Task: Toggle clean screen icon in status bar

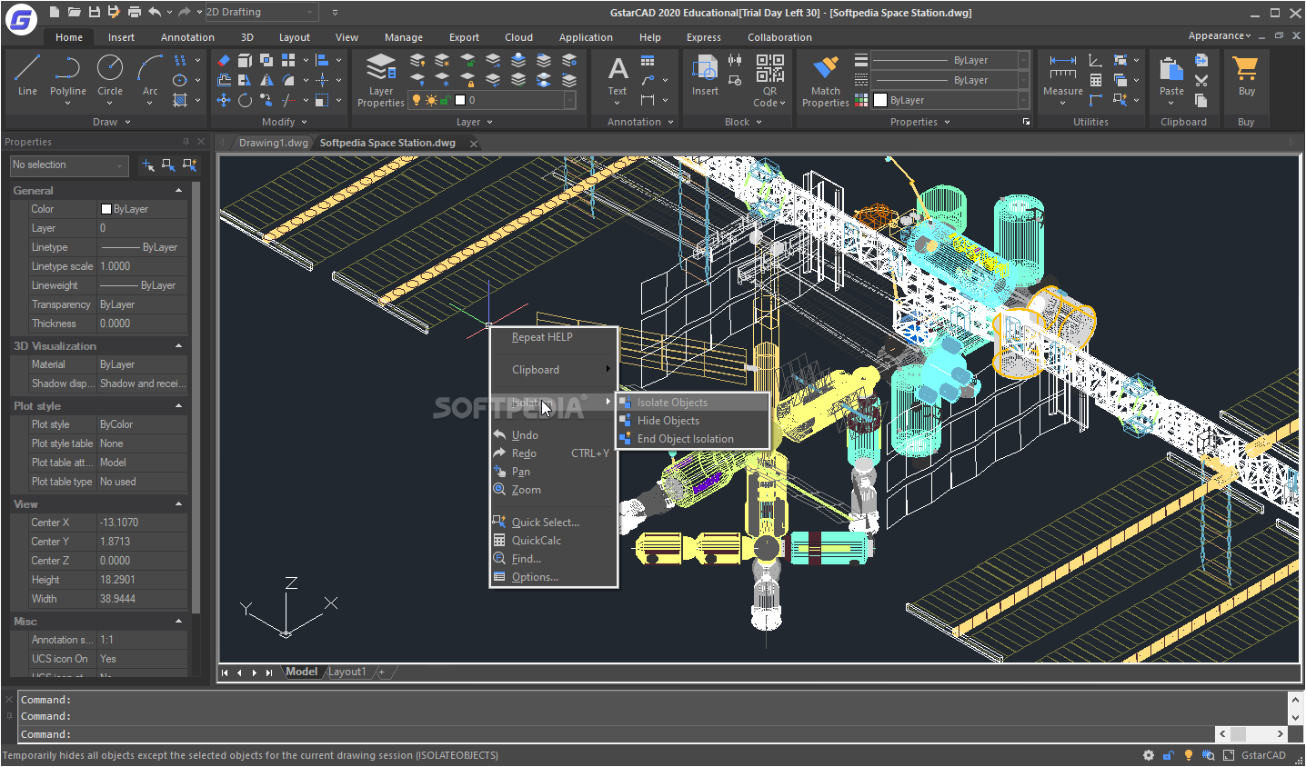Action: point(1228,755)
